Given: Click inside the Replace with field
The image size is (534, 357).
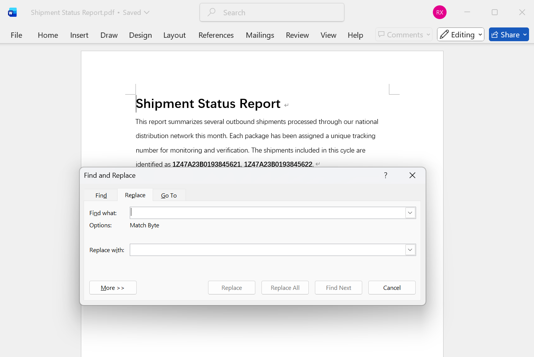Looking at the screenshot, I should 267,250.
